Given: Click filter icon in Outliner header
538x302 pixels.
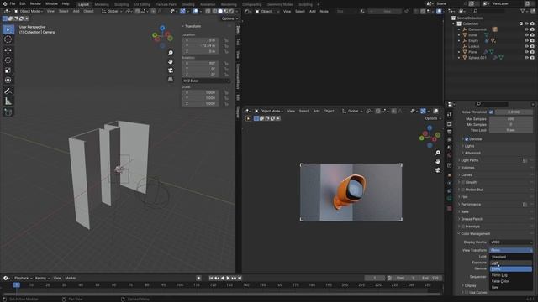Looking at the screenshot, I should 523,11.
